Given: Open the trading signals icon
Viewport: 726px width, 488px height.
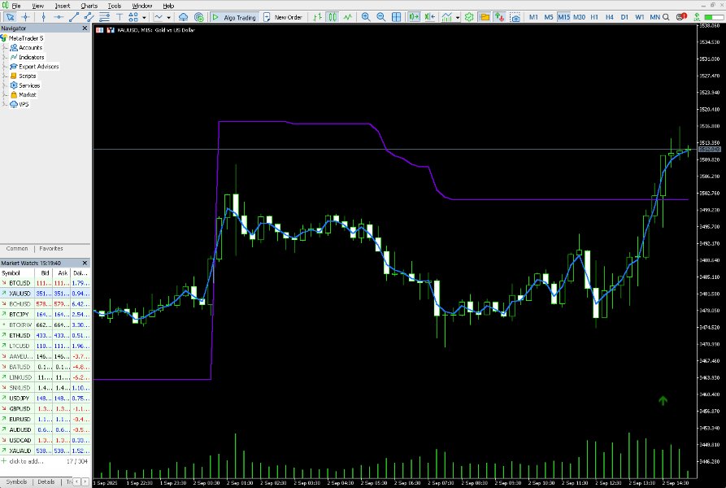Looking at the screenshot, I should point(199,17).
